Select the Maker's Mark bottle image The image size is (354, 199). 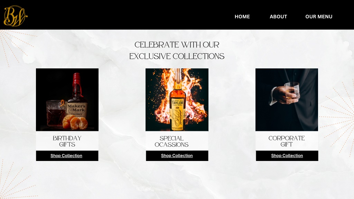click(67, 100)
